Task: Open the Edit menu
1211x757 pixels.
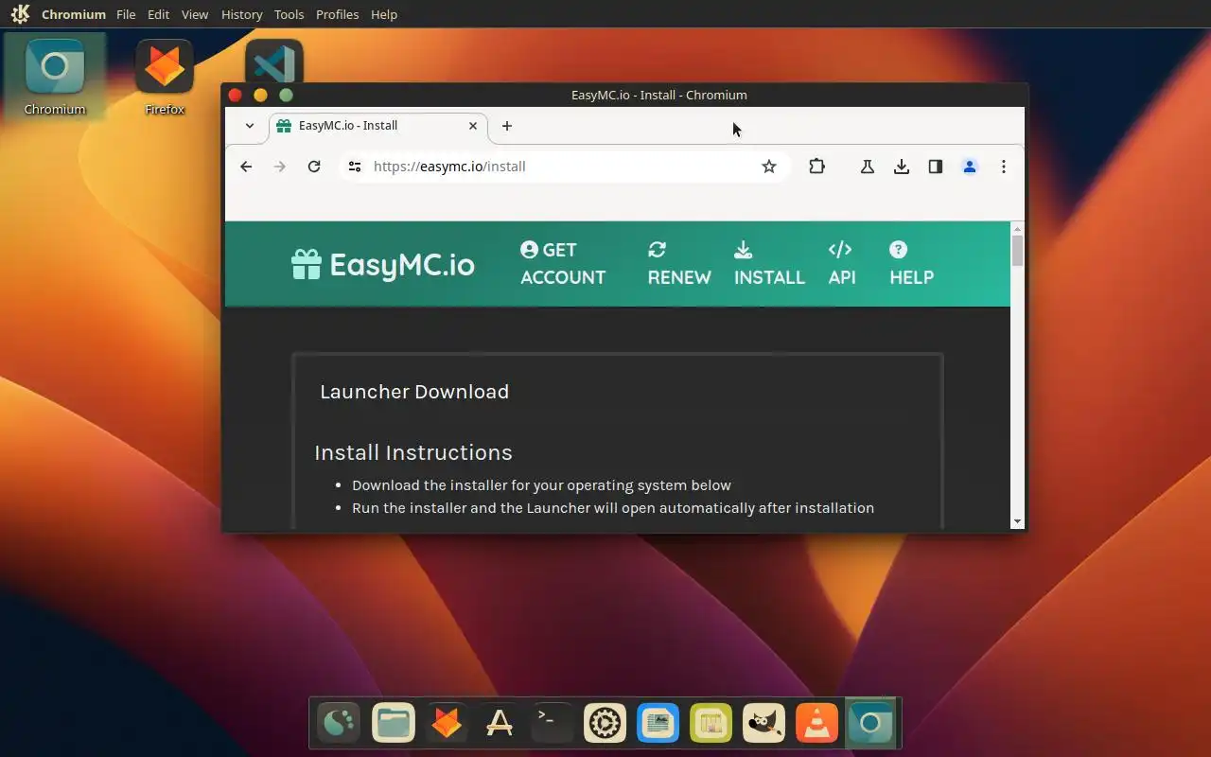Action: coord(158,14)
